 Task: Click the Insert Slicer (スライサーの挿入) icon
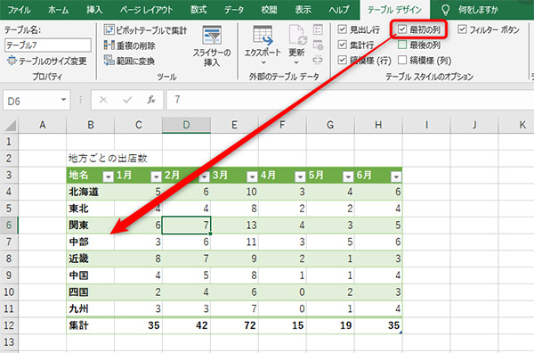click(x=212, y=35)
